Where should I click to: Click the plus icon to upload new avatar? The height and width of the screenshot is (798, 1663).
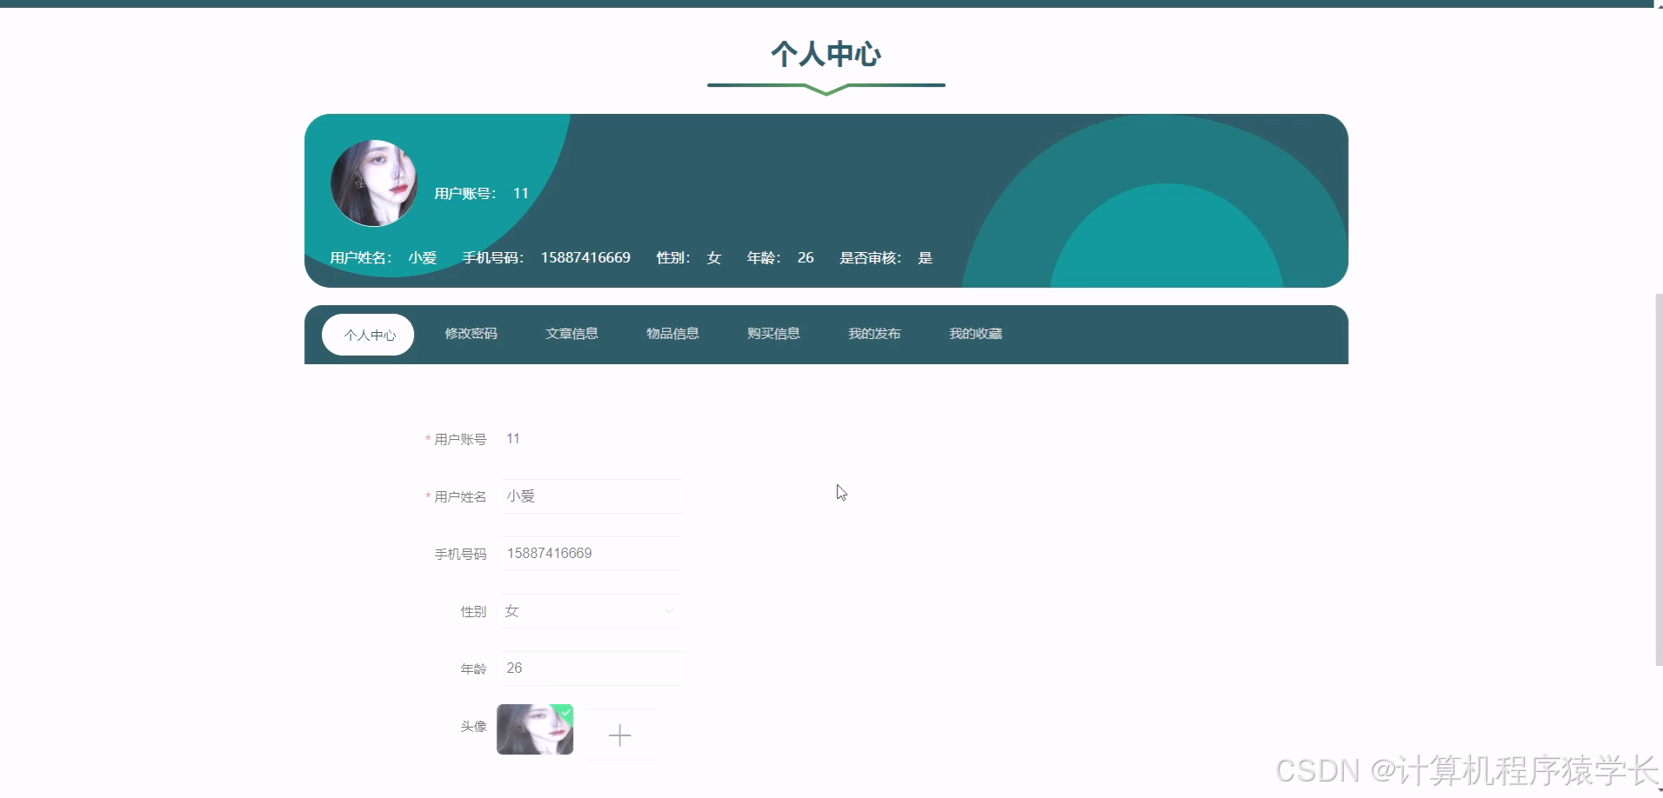pyautogui.click(x=619, y=735)
